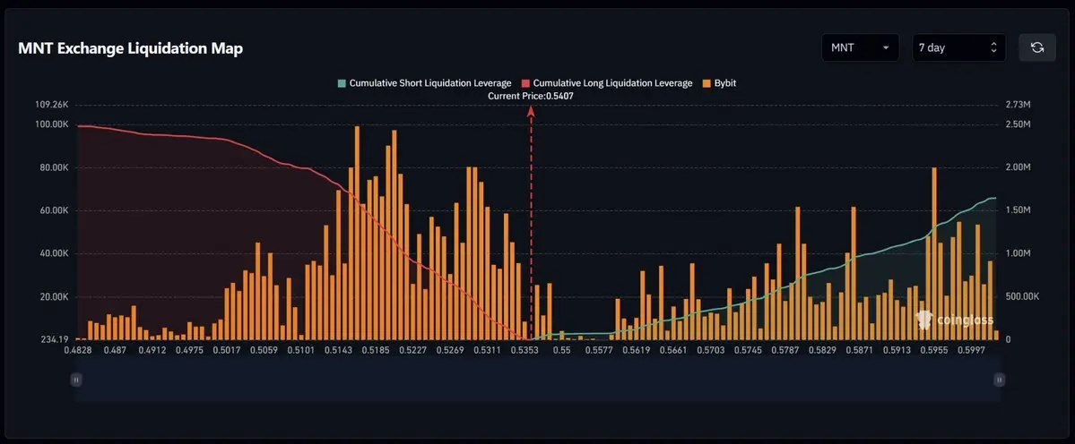Image resolution: width=1075 pixels, height=444 pixels.
Task: Open the 7 day range selector
Action: coord(958,47)
